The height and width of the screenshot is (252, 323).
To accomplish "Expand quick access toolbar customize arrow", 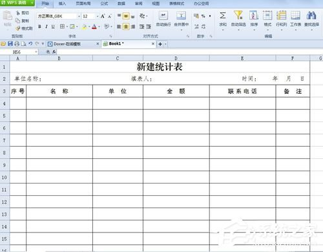I will tap(43, 44).
